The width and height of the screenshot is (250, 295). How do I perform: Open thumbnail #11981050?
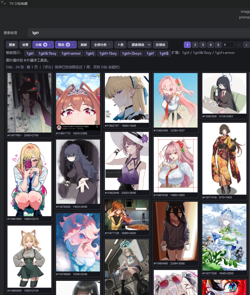pos(29,179)
